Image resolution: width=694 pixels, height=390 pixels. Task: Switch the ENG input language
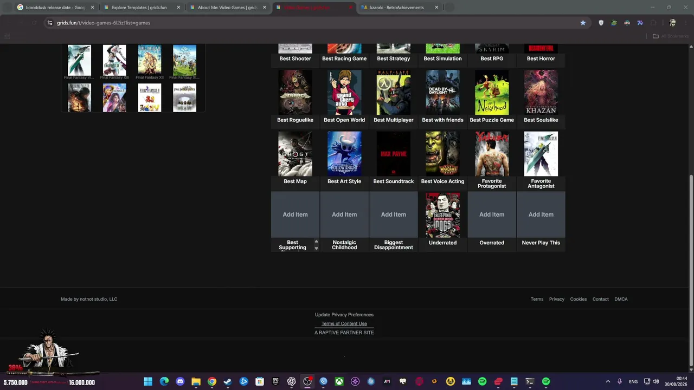coord(633,382)
